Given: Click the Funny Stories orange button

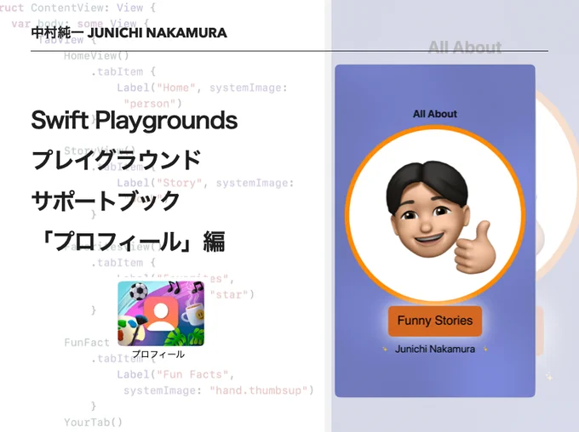Looking at the screenshot, I should pyautogui.click(x=435, y=321).
